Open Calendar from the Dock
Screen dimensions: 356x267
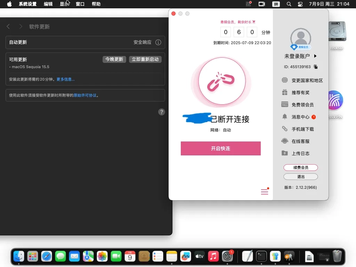click(130, 257)
